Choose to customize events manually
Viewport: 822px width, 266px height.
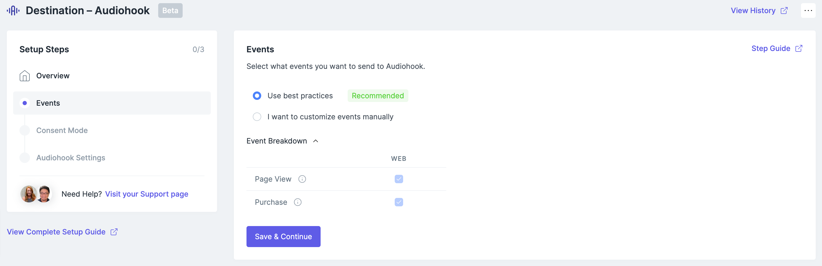click(257, 117)
